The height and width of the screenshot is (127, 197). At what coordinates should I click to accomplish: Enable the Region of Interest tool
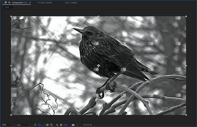[47, 125]
